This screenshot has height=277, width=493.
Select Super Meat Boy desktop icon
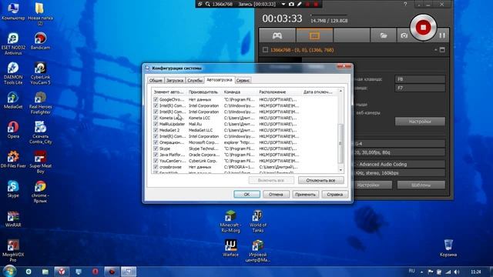[40, 162]
